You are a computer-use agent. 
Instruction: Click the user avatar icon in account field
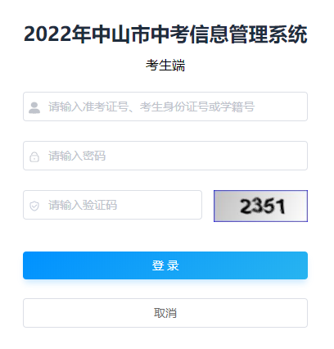34,107
